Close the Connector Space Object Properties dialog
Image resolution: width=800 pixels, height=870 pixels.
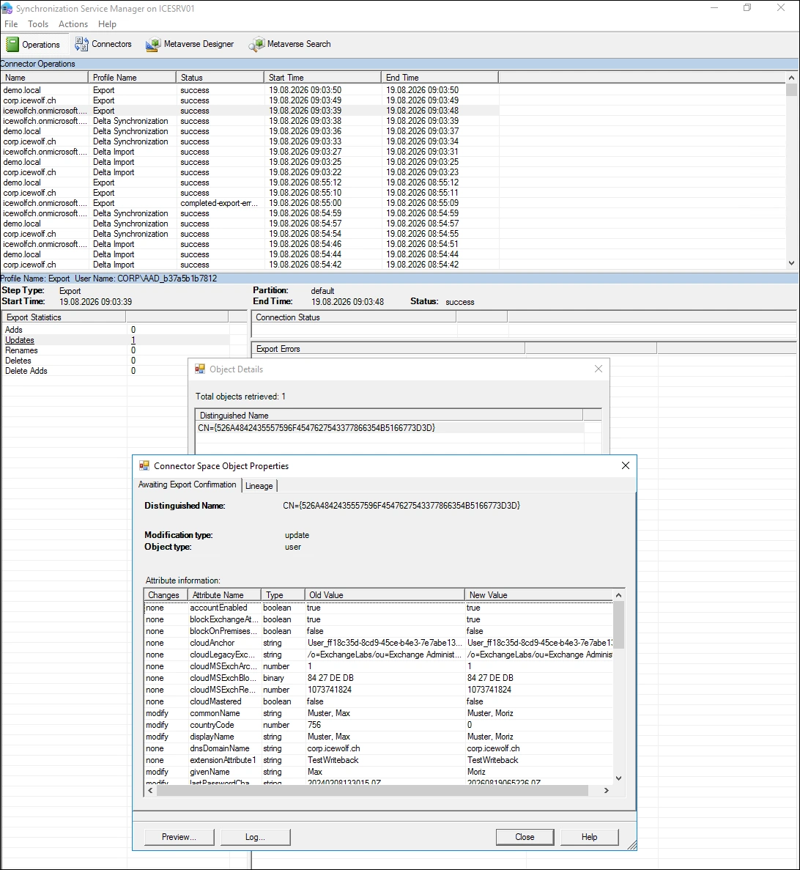[x=626, y=465]
